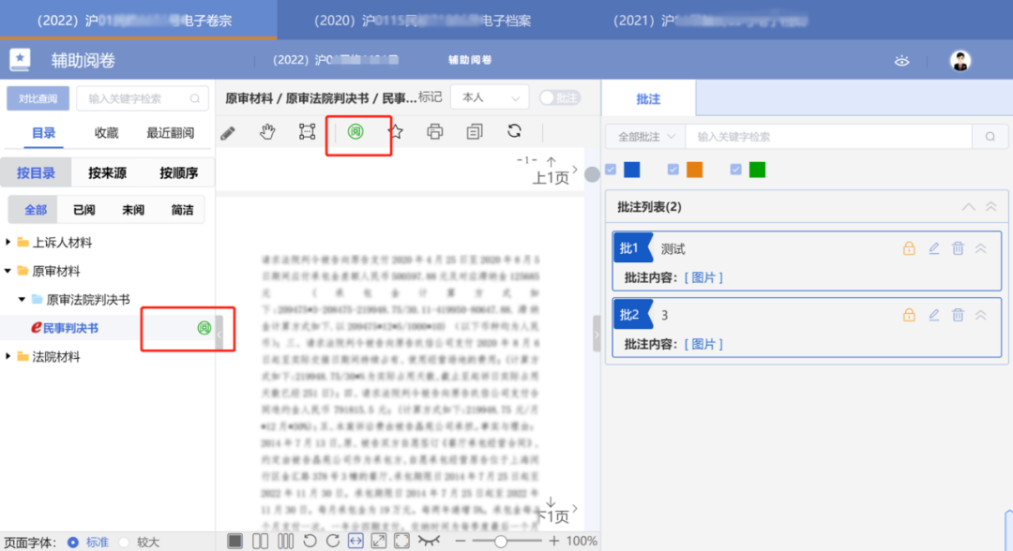Image resolution: width=1013 pixels, height=551 pixels.
Task: Select the area selection tool
Action: point(306,132)
